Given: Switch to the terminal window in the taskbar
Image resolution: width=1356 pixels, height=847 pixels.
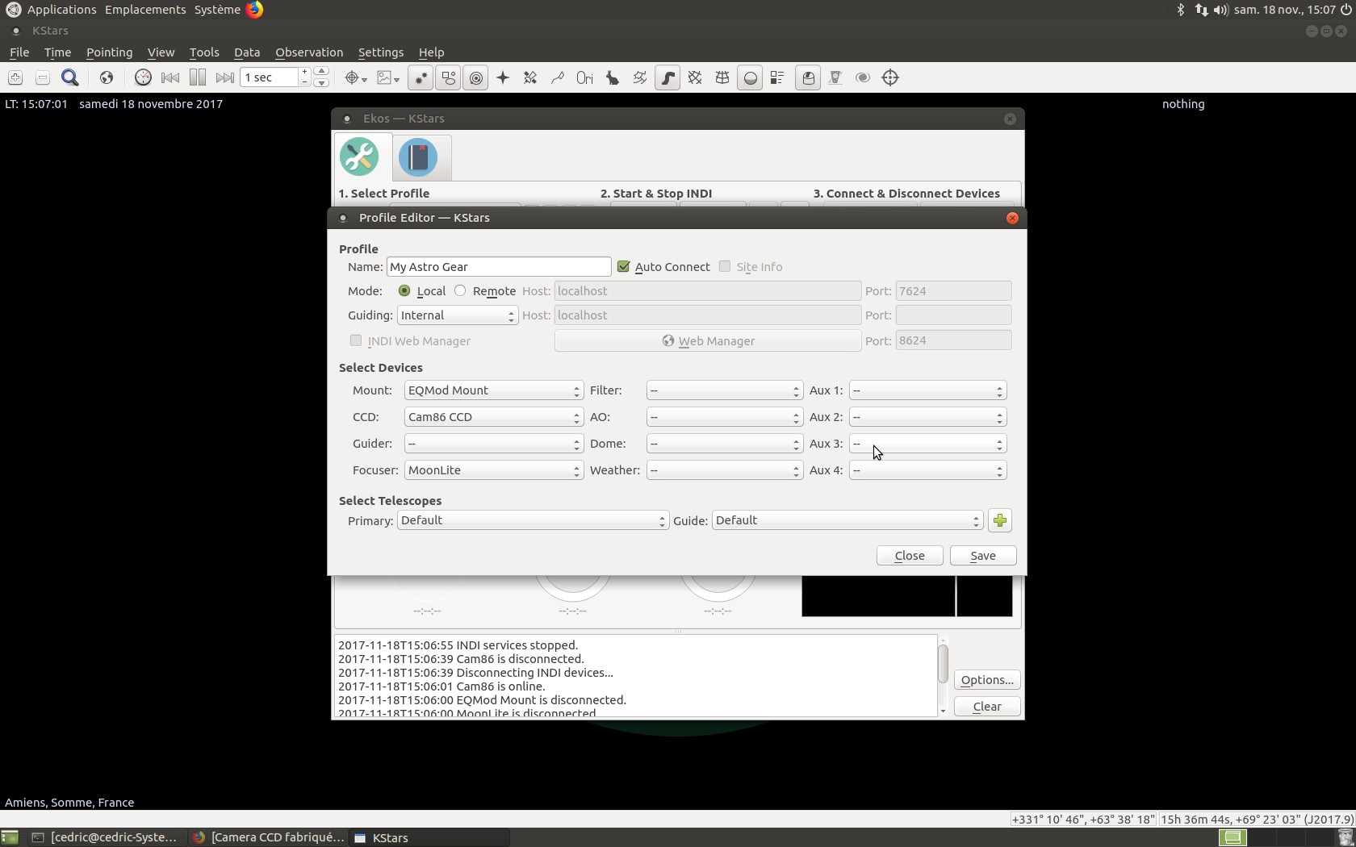Looking at the screenshot, I should click(x=105, y=837).
